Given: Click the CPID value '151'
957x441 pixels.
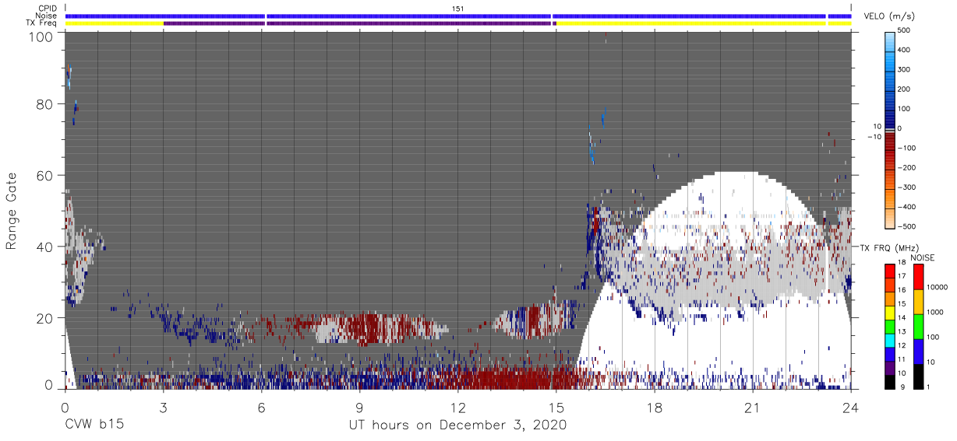Looking at the screenshot, I should (x=457, y=9).
